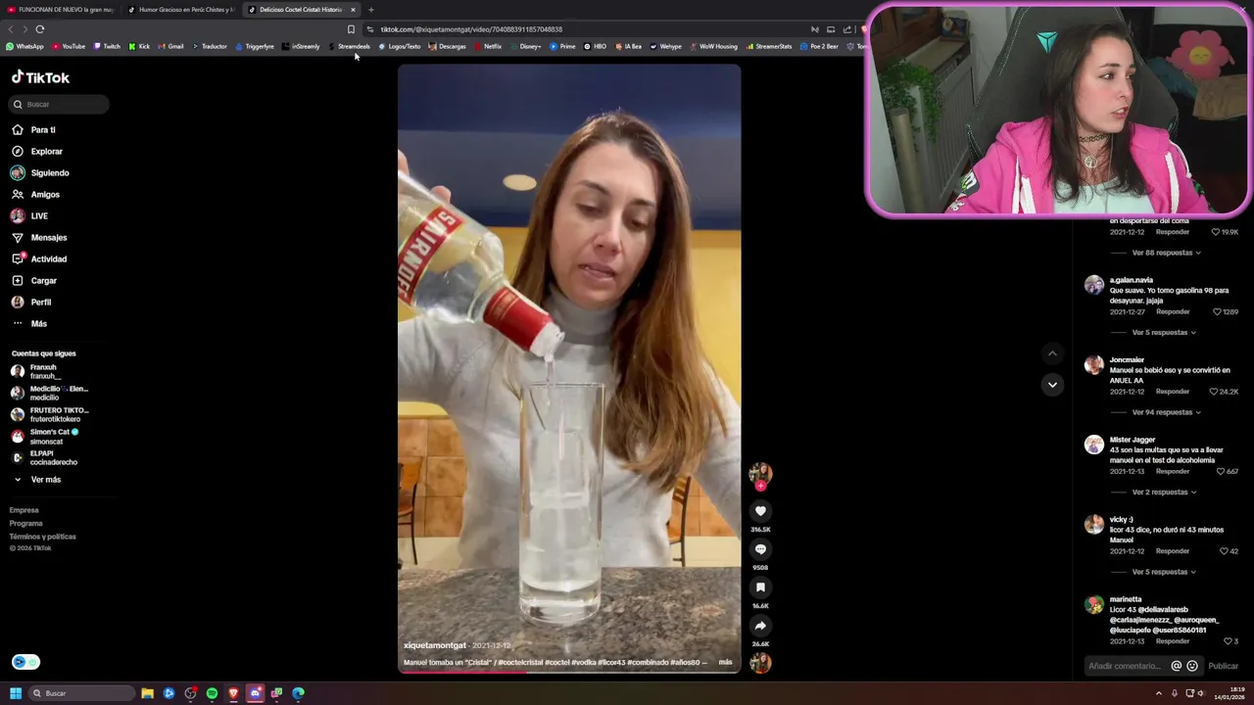
Task: Open the spinning sound disc below share
Action: [760, 663]
